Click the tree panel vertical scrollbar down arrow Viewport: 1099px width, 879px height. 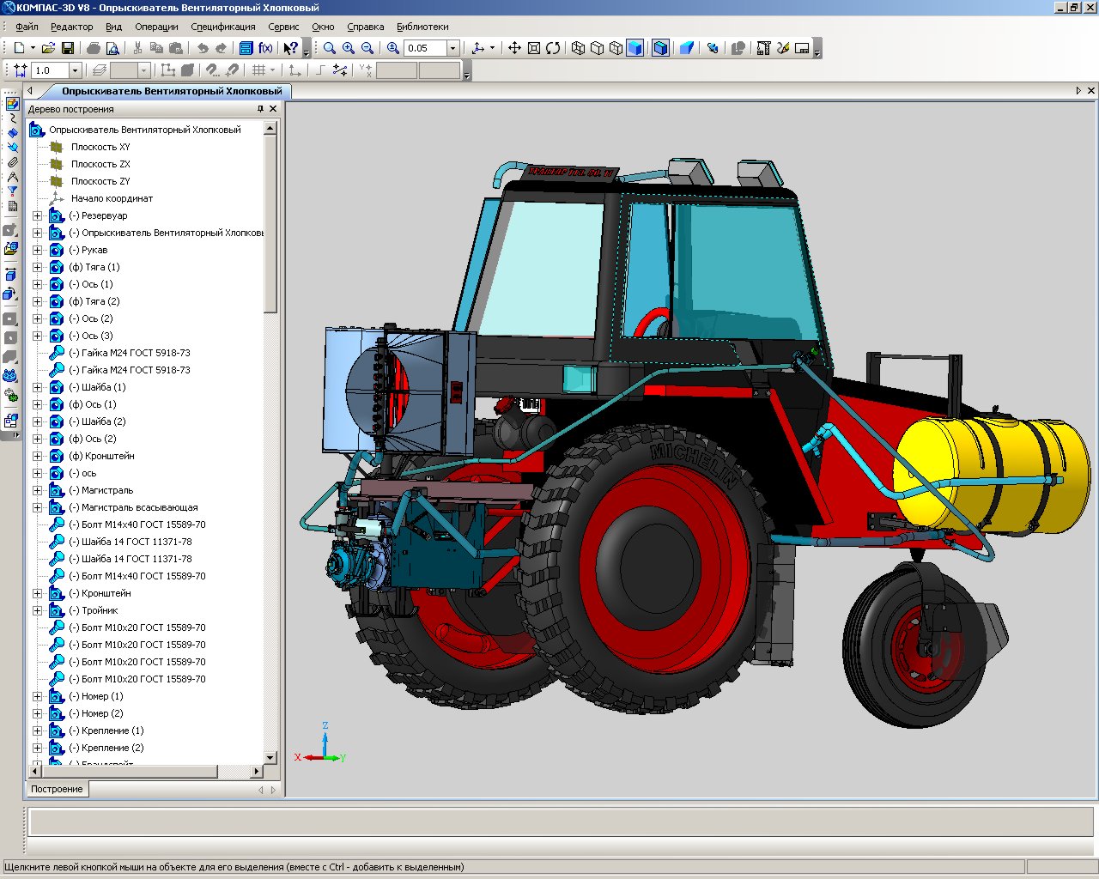pos(270,757)
